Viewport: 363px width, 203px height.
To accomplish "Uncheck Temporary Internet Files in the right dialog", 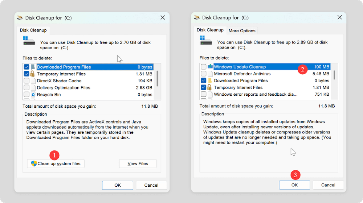I will (x=203, y=87).
